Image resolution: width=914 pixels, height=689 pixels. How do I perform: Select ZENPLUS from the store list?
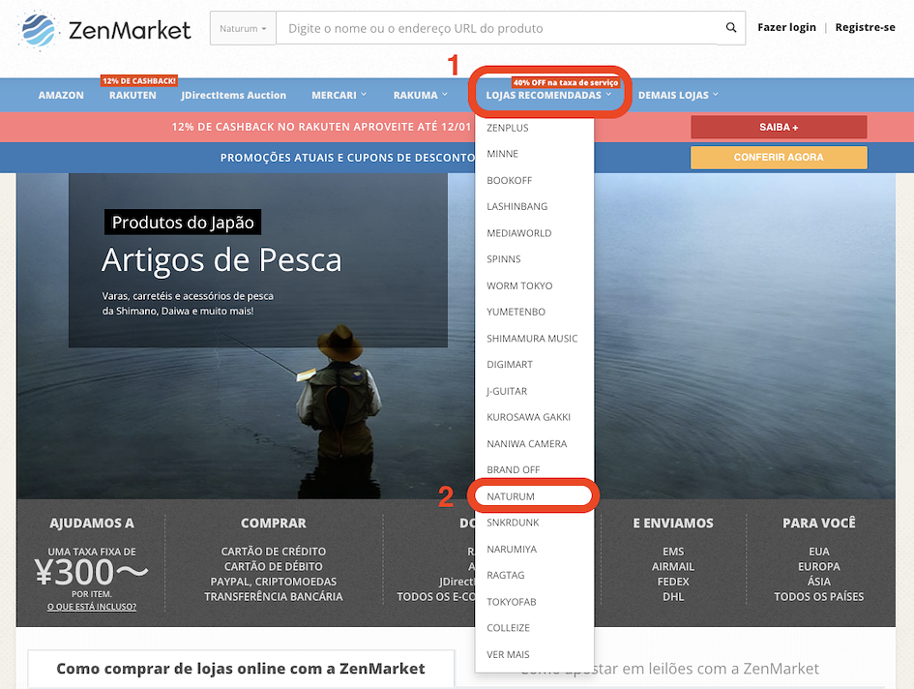pos(508,128)
